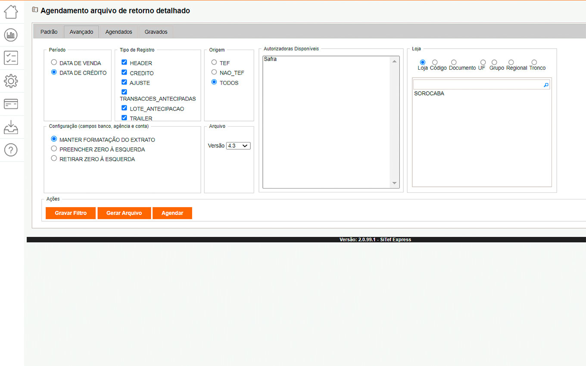Toggle the LOTE_ANTECIPACAO checkbox

click(x=124, y=108)
